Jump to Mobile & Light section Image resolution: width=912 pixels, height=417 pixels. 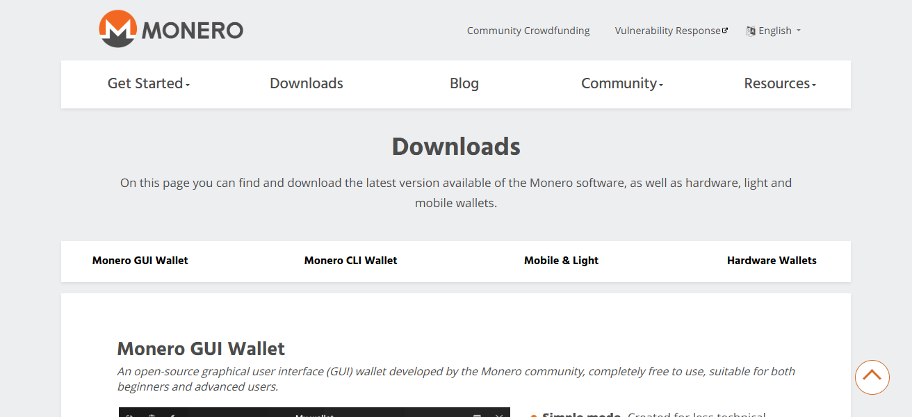point(562,261)
